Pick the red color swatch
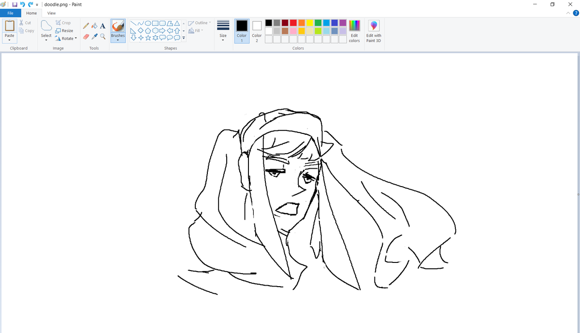The width and height of the screenshot is (580, 333). coord(293,23)
